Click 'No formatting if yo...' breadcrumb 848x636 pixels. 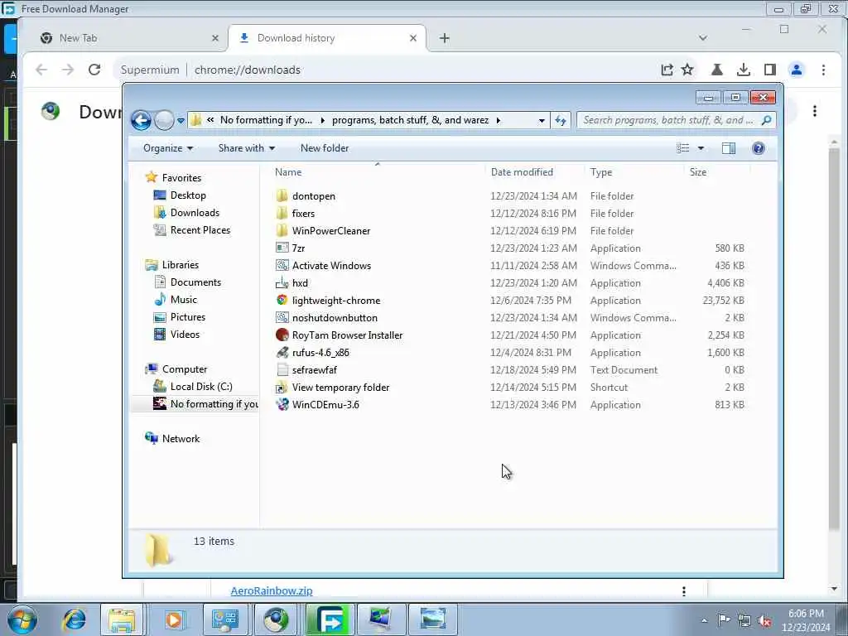point(266,120)
